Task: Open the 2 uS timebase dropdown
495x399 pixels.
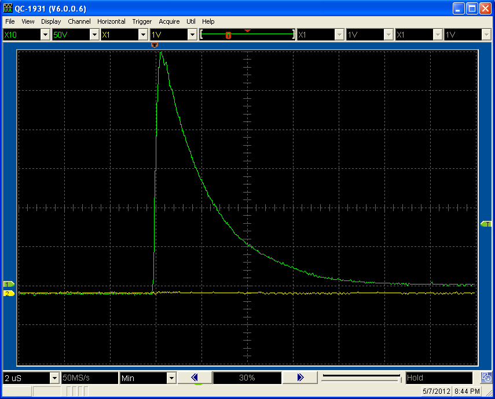Action: [x=54, y=378]
